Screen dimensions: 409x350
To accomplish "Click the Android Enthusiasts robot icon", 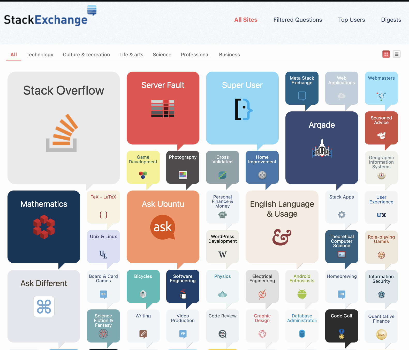I will pos(302,294).
